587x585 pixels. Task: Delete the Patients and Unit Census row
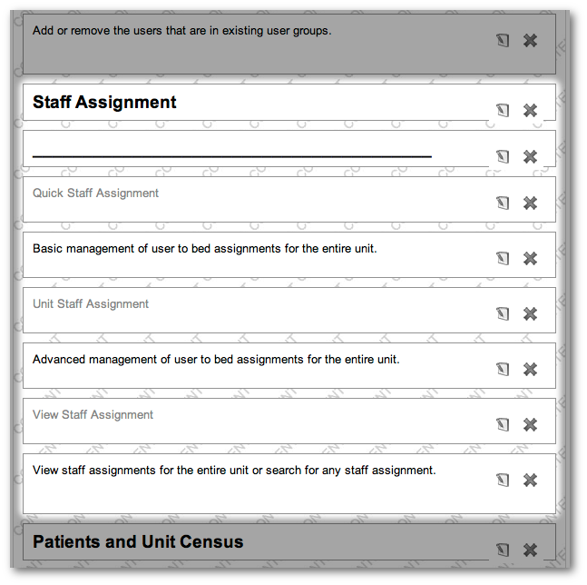(531, 550)
